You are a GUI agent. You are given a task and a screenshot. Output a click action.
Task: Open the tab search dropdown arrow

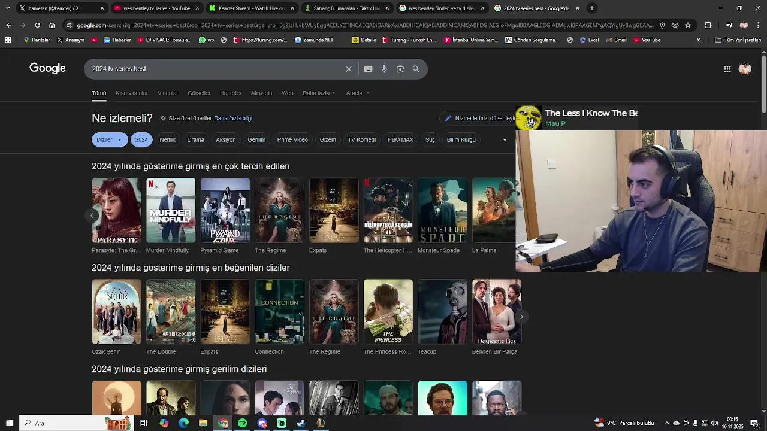point(7,8)
